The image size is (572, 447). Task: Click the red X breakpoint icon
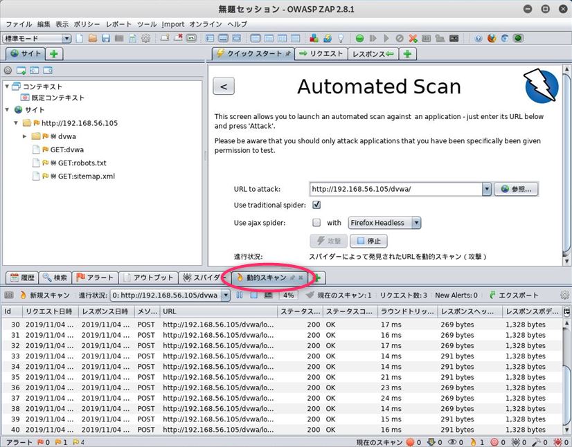tap(413, 38)
